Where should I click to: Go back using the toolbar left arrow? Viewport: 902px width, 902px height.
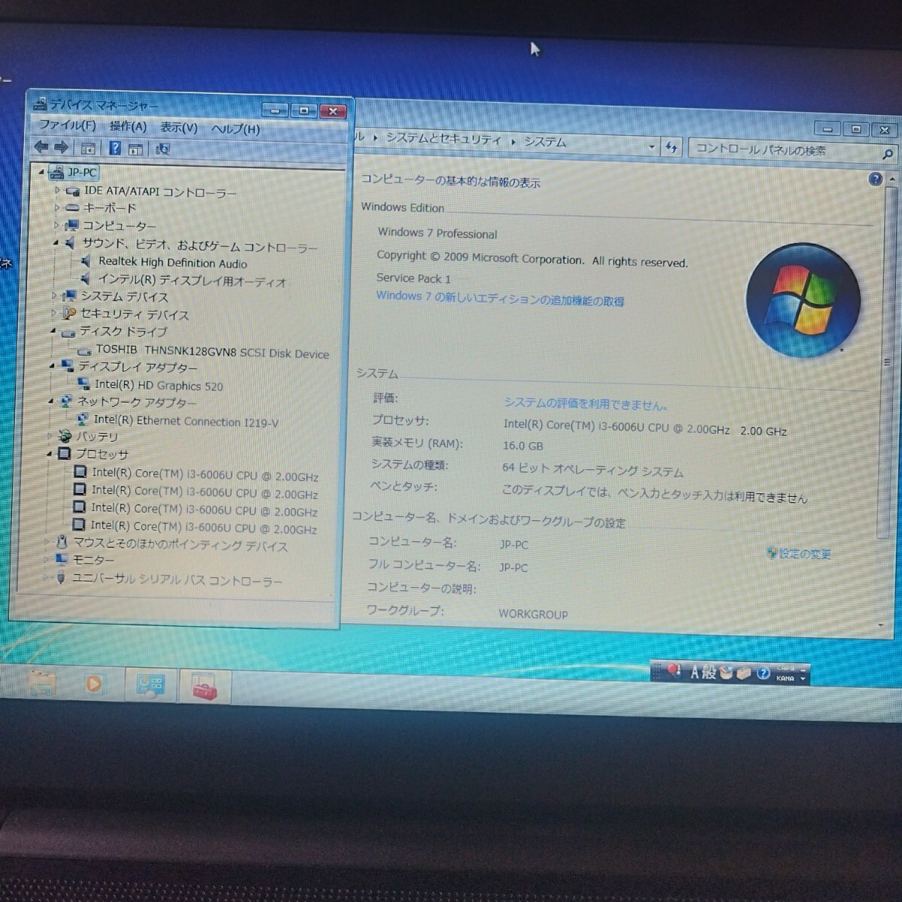41,147
